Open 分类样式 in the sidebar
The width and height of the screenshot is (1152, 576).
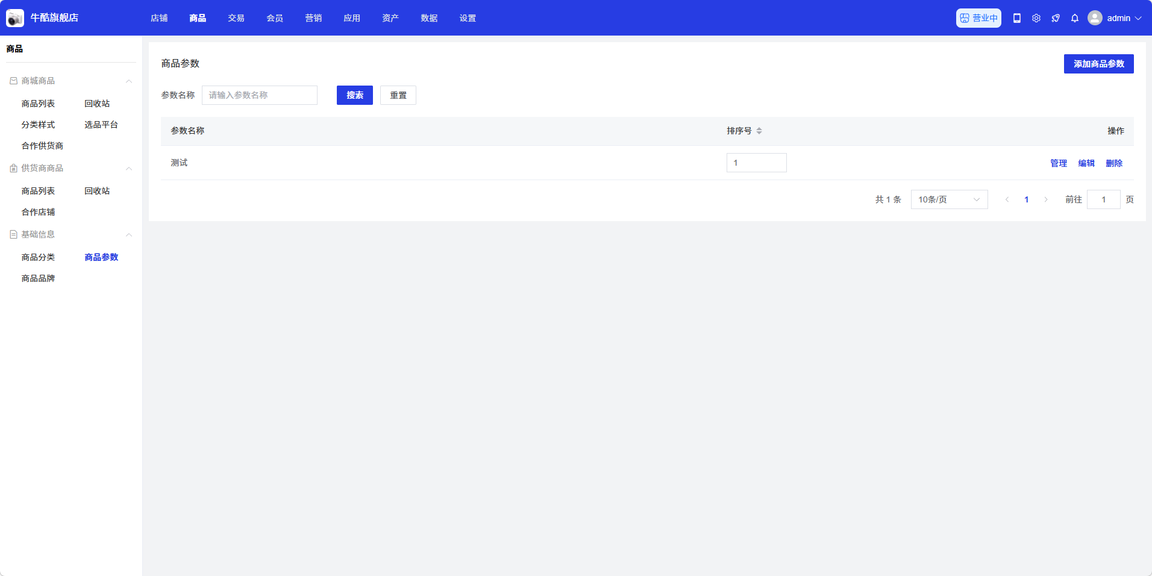point(38,125)
